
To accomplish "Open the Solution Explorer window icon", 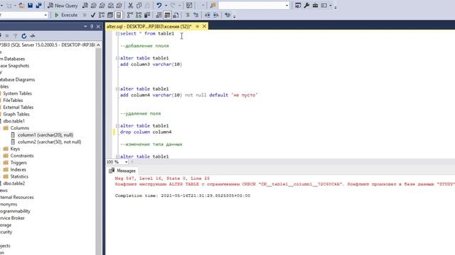I will click(x=298, y=6).
